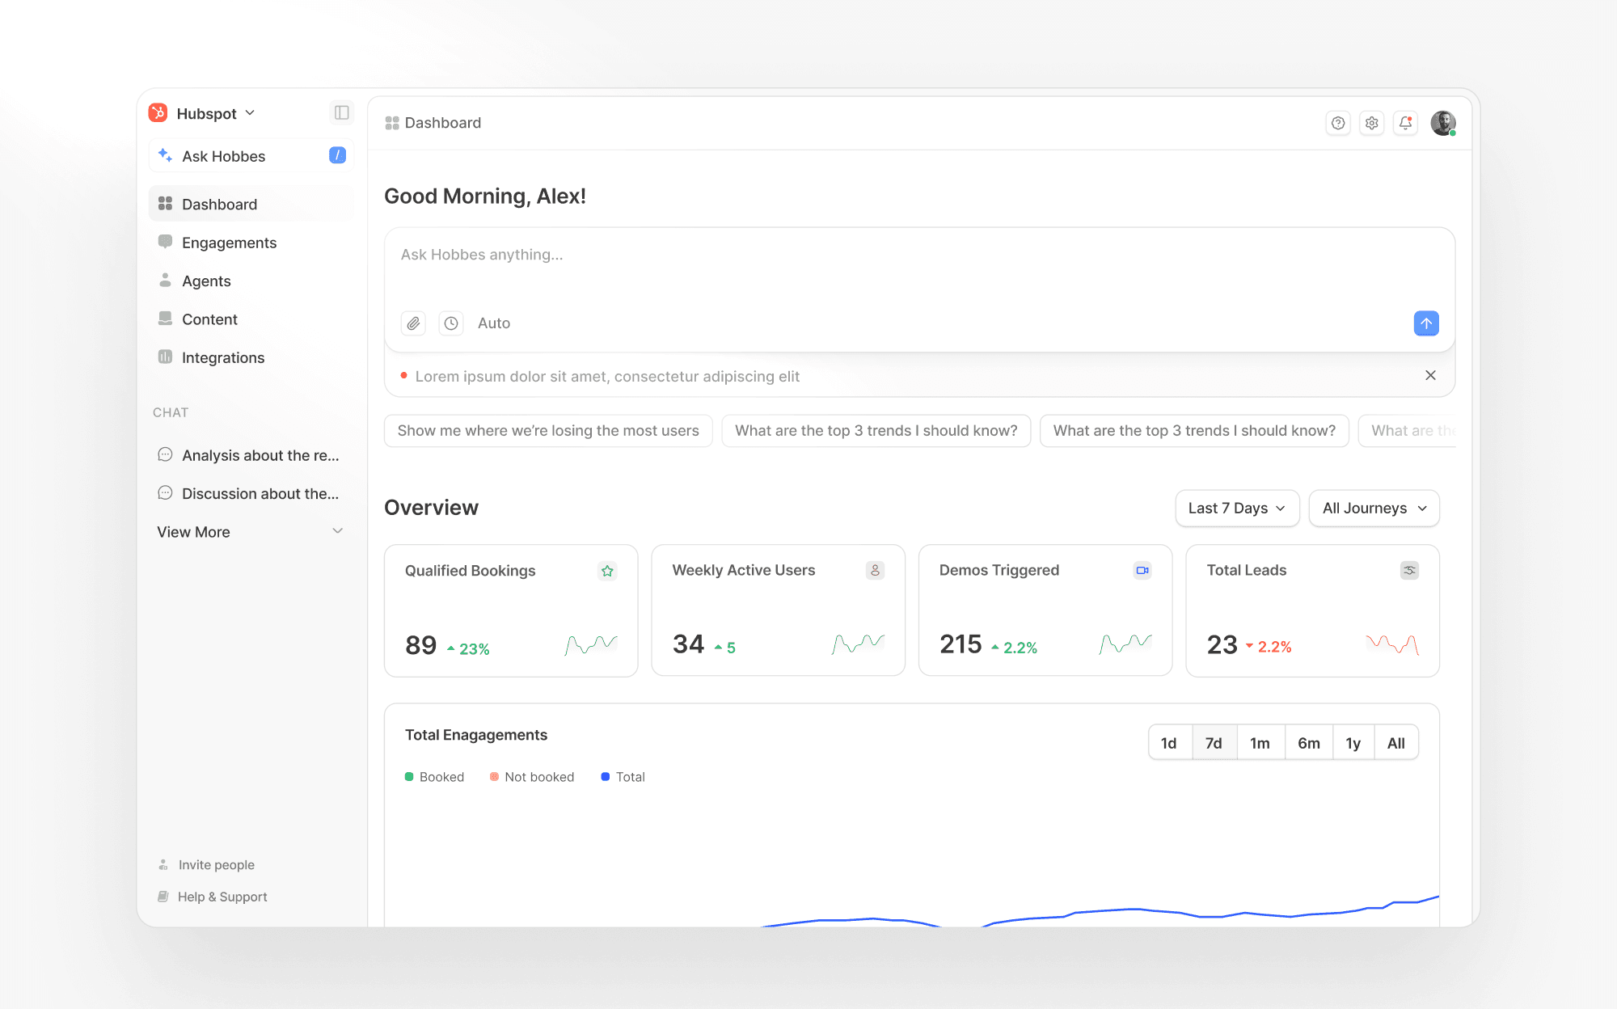
Task: Toggle the Not booked legend series
Action: [531, 777]
